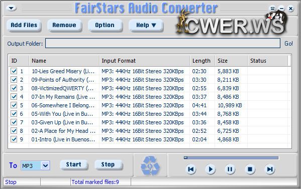Sort list by Name column header
The width and height of the screenshot is (301, 189).
pos(64,61)
